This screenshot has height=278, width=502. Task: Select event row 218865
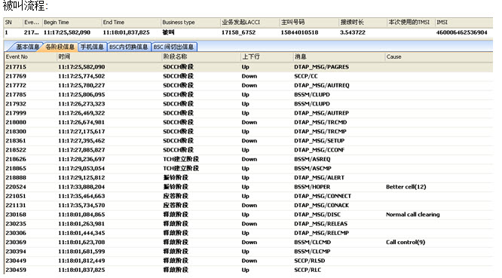click(x=249, y=169)
